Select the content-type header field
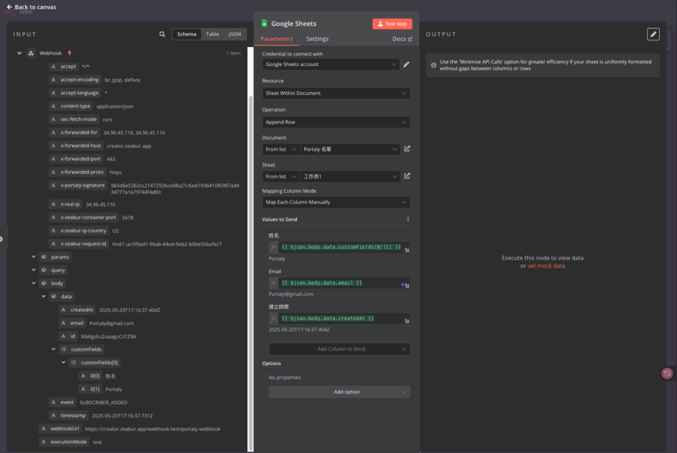The width and height of the screenshot is (677, 453). (71, 106)
